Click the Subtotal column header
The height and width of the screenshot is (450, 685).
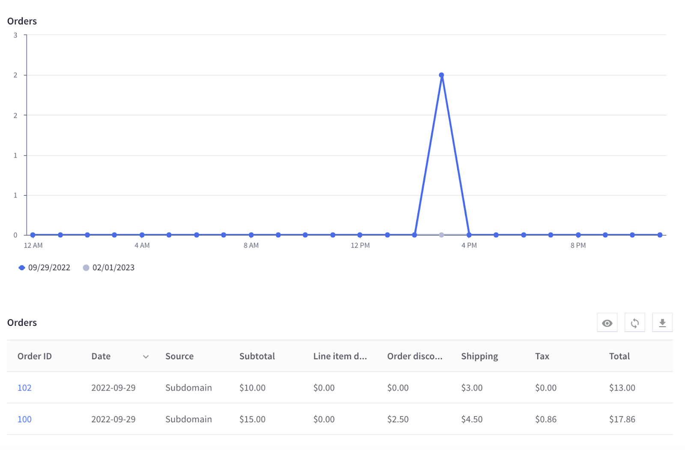257,356
